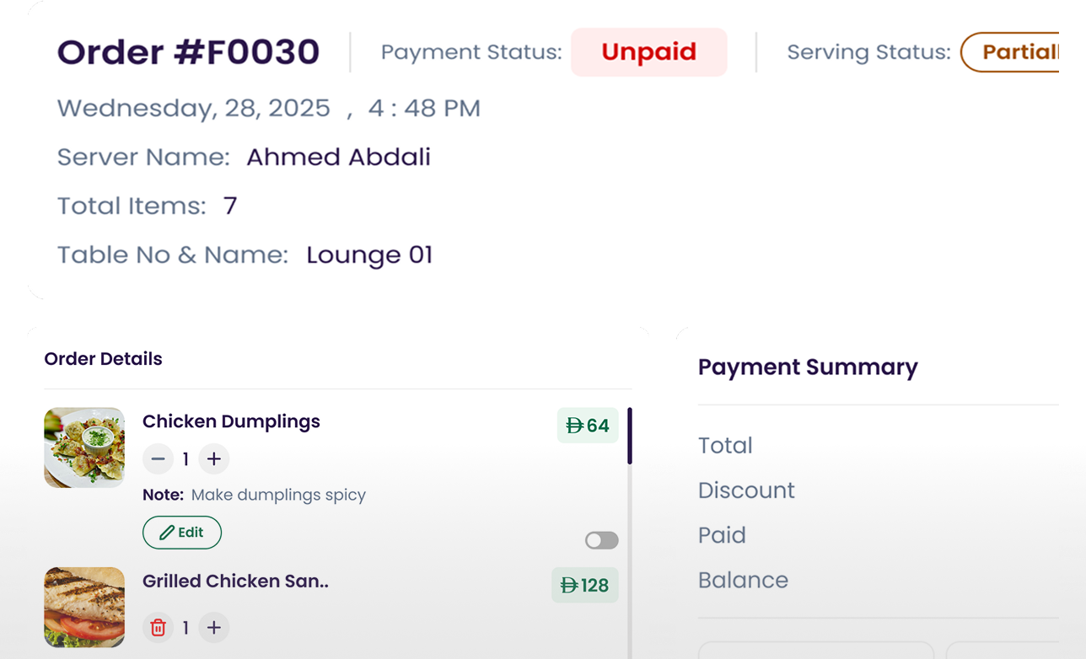Select the Grilled Chicken Sandwich thumbnail image
The width and height of the screenshot is (1086, 659).
(x=84, y=608)
